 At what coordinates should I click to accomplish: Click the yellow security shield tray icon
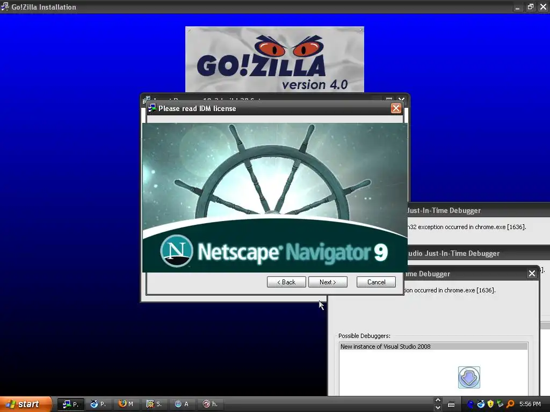490,404
